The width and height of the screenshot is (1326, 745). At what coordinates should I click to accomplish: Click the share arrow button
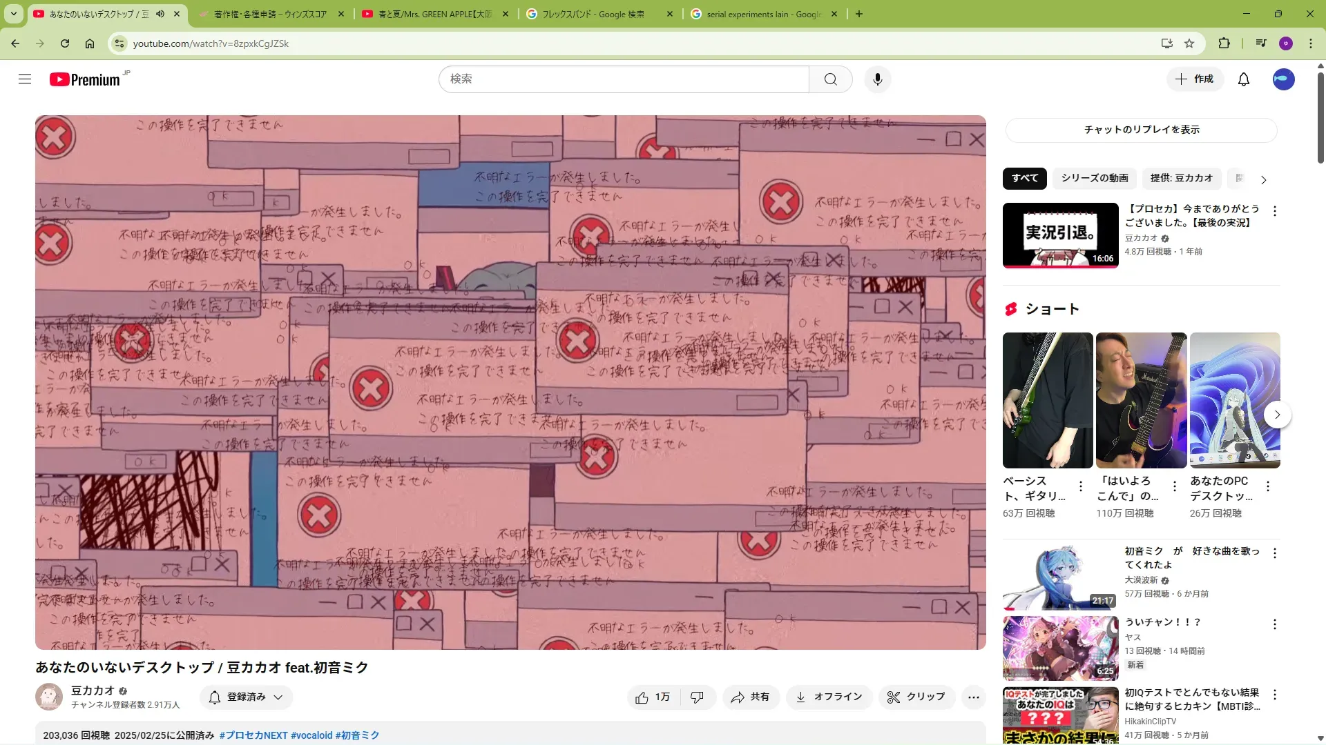coord(751,697)
